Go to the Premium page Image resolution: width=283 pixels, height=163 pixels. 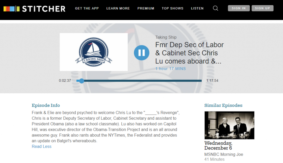(146, 8)
